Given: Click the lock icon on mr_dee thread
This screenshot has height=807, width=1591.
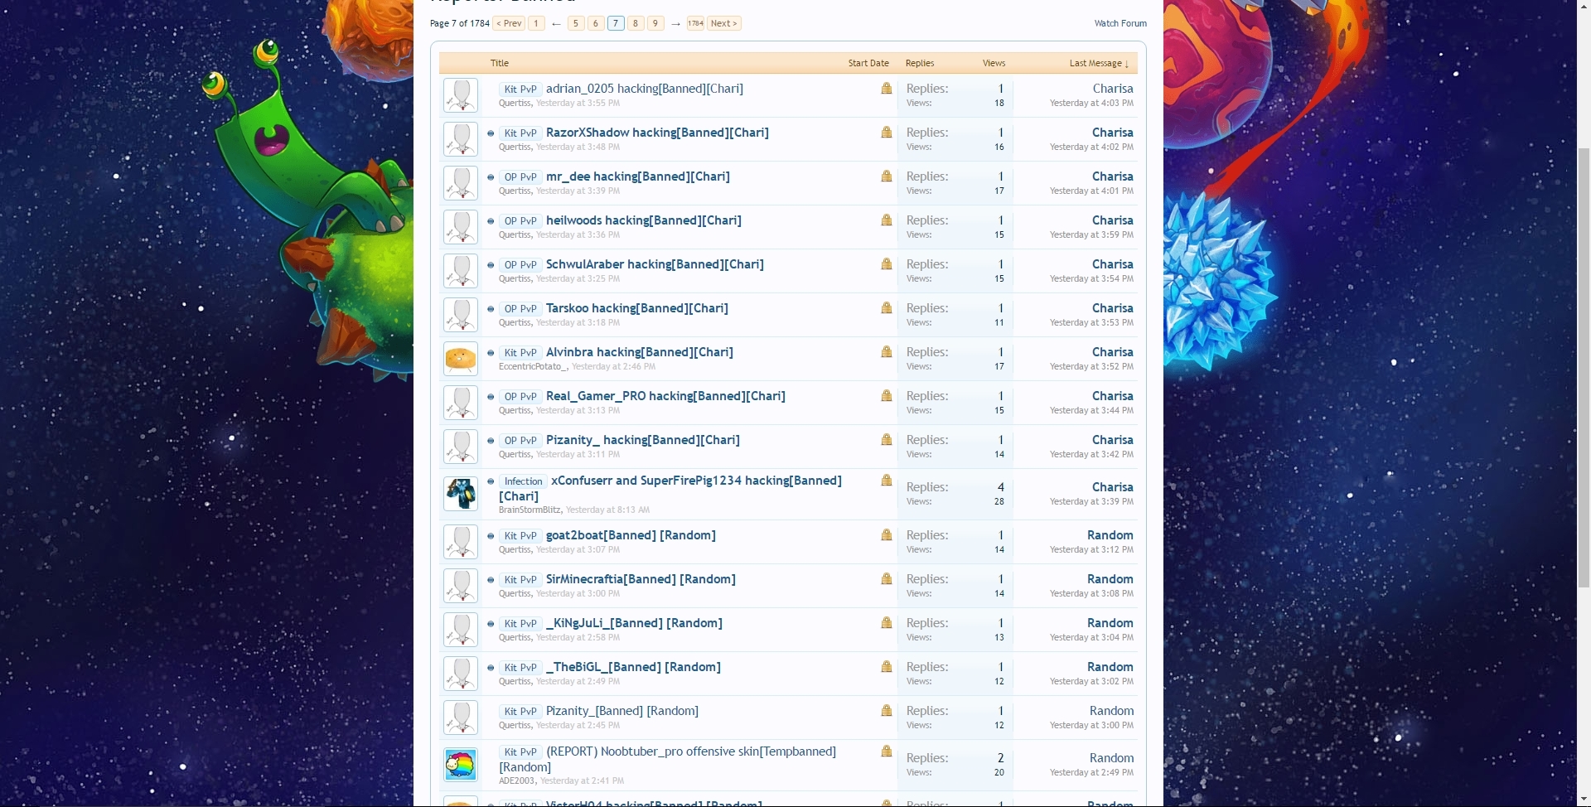Looking at the screenshot, I should click(x=887, y=176).
